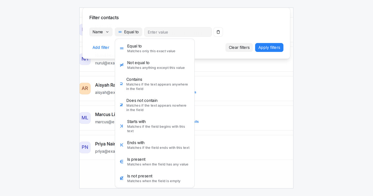Click the email starting with priya@
Screen dimensions: 373x196
point(105,151)
